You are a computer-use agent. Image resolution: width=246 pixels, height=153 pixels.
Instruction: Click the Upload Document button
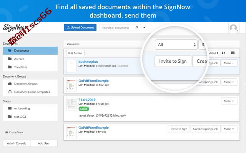pyautogui.click(x=80, y=28)
